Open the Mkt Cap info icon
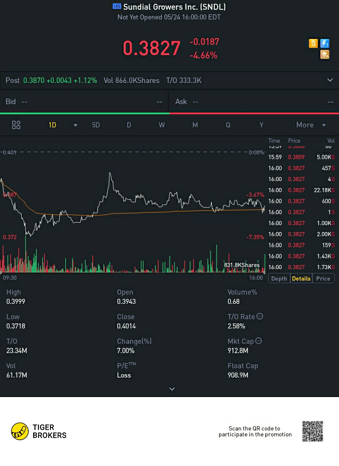339x466 pixels. (x=258, y=341)
